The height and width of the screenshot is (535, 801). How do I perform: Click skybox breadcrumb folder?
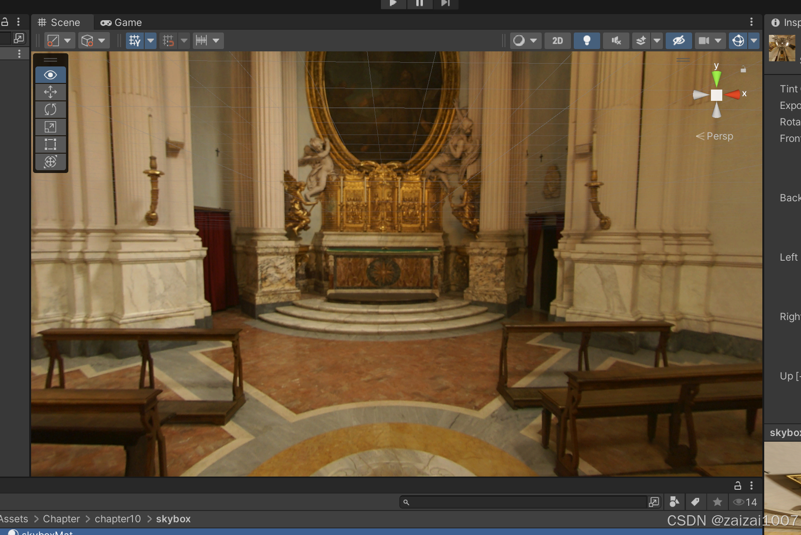[x=173, y=519]
